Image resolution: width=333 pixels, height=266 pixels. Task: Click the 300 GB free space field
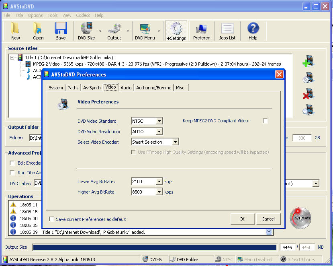[x=302, y=138]
